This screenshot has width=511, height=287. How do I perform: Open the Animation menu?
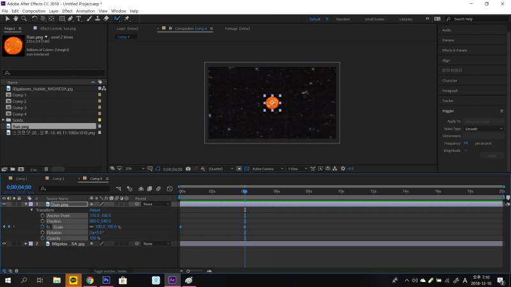click(x=85, y=11)
